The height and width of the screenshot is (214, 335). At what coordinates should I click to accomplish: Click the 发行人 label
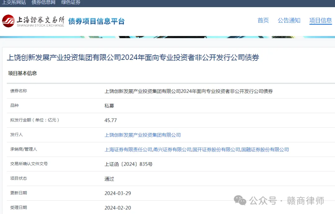tap(16, 135)
